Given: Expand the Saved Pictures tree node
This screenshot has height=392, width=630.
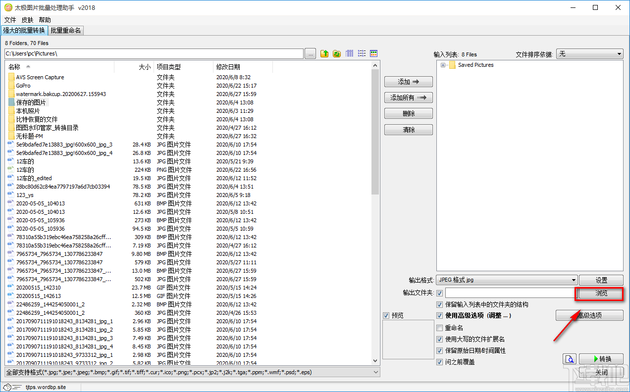Looking at the screenshot, I should point(443,65).
